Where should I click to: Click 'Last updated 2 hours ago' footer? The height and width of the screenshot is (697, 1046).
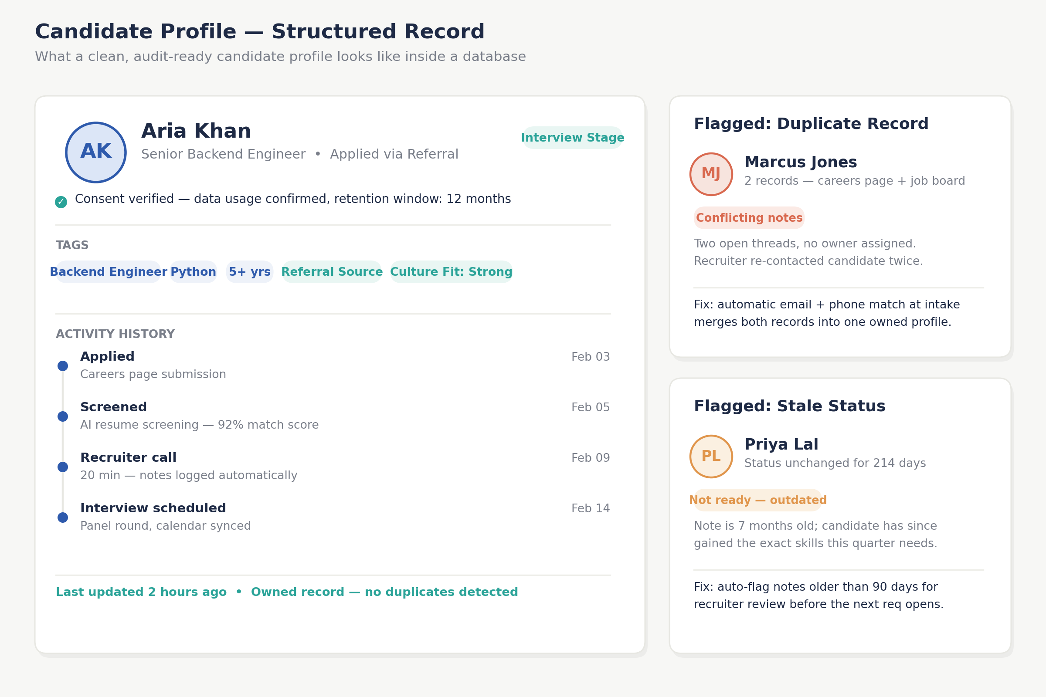pyautogui.click(x=141, y=592)
